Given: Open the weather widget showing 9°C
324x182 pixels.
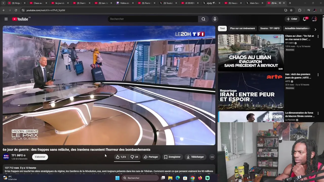Looking at the screenshot, I should pyautogui.click(x=10, y=178).
